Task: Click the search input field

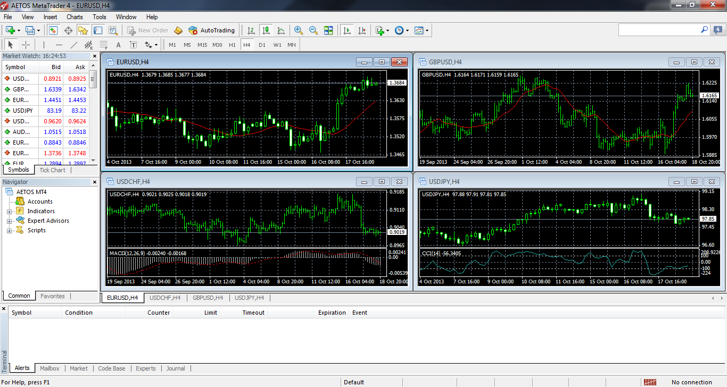Action: (660, 30)
